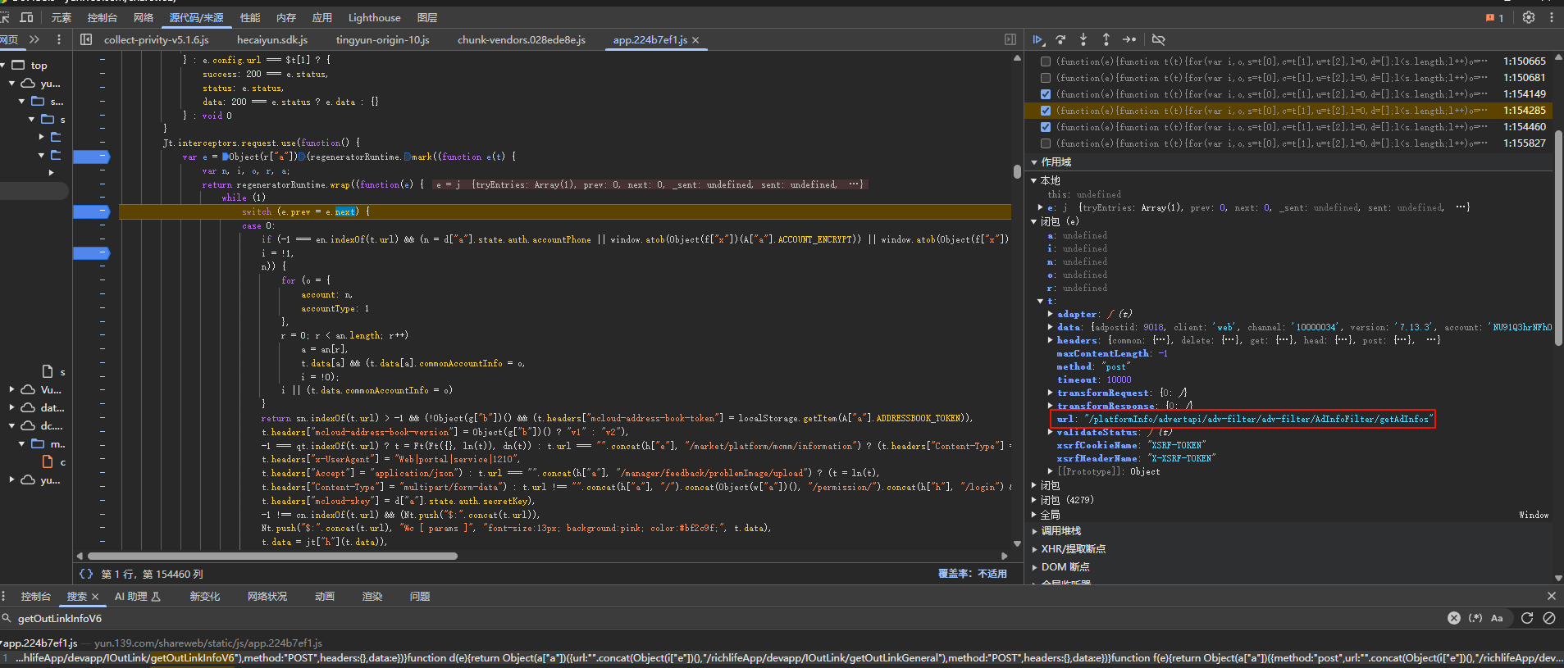Clear the search input

[1454, 618]
